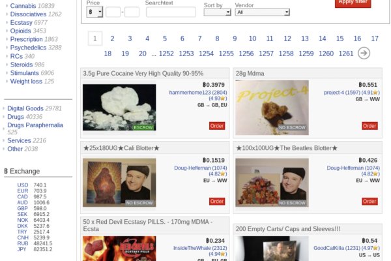This screenshot has width=391, height=261.
Task: Click the GBP exchange rate row
Action: coord(32,208)
